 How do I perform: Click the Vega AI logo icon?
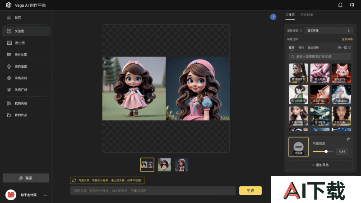click(9, 5)
